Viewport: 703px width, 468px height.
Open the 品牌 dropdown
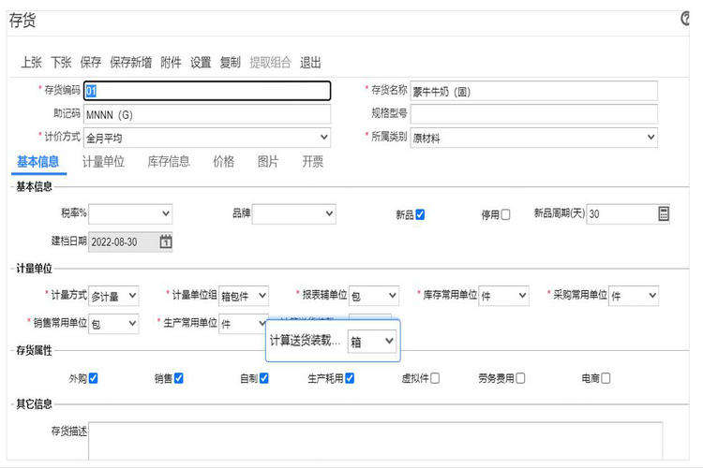tap(293, 213)
